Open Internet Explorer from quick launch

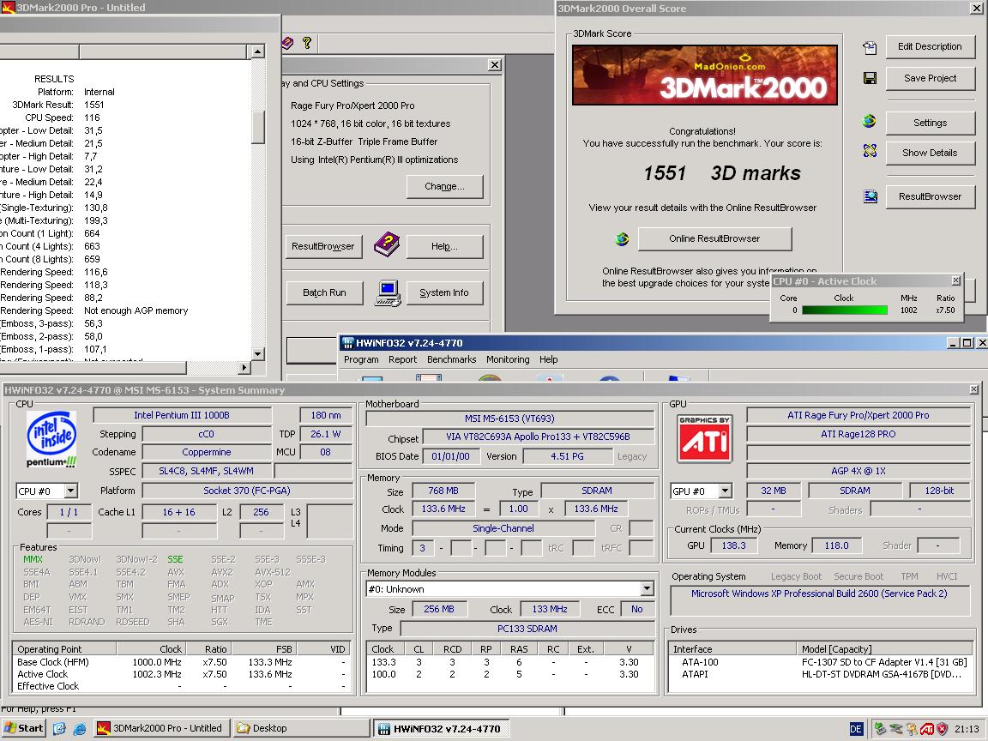tap(80, 728)
